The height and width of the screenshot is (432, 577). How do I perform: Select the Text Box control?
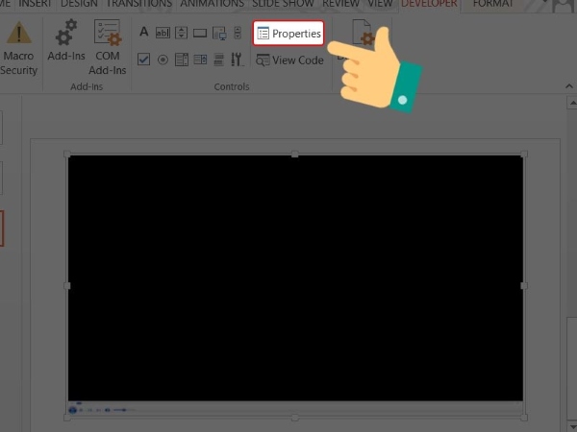tap(163, 33)
